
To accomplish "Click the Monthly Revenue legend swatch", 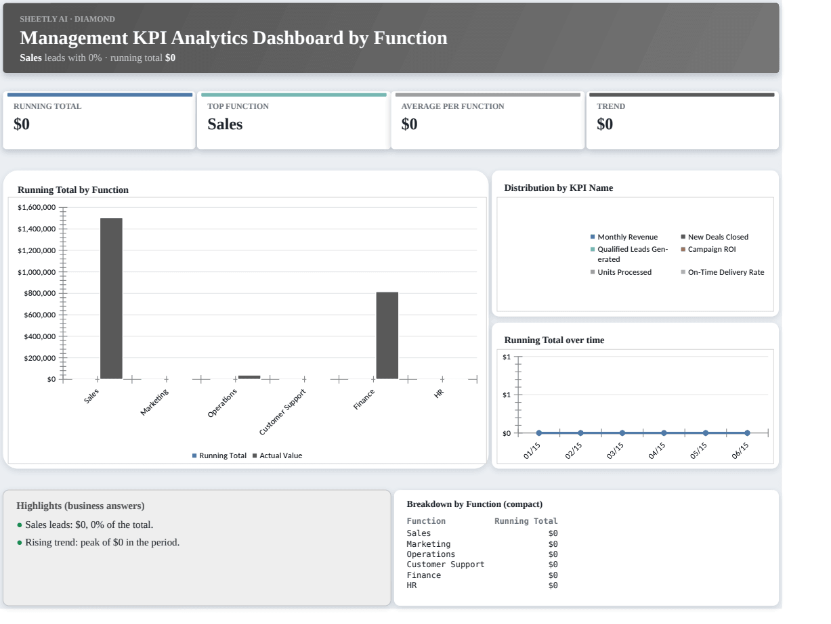I will click(x=593, y=237).
